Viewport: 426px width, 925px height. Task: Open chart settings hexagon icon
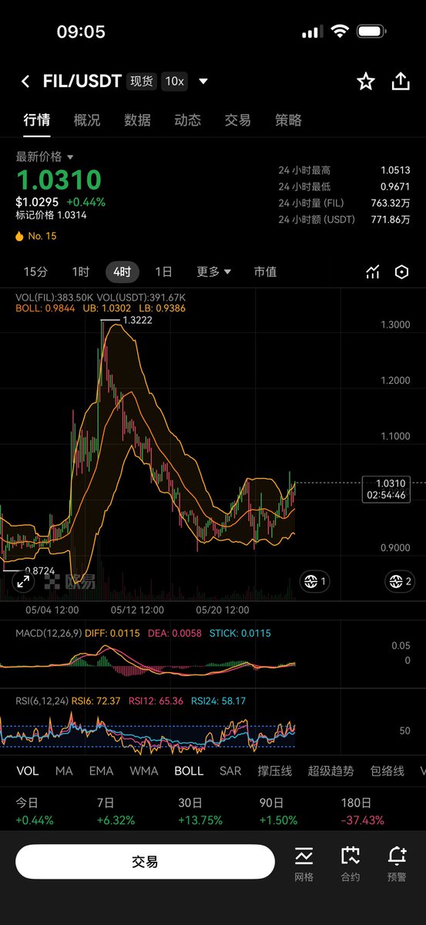tap(401, 272)
